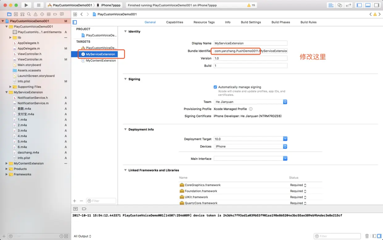The image size is (383, 240).
Task: Click the hide debug area arrow icon
Action: [x=75, y=209]
